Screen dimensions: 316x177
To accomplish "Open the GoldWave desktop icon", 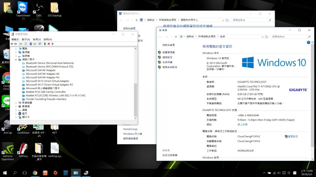I will pos(23,129).
